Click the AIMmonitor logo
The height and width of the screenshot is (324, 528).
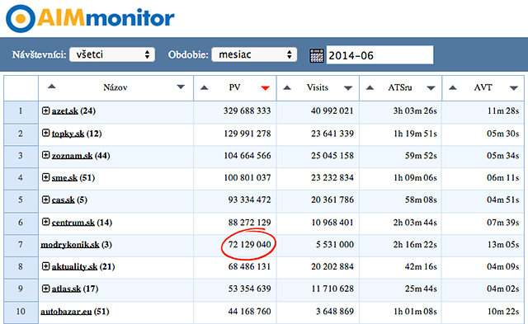90,18
